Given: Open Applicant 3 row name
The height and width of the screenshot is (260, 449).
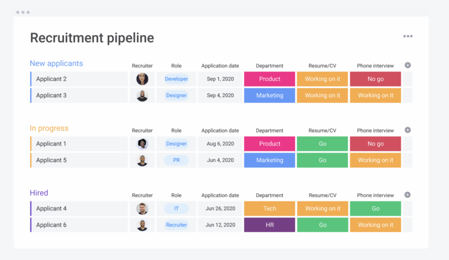Looking at the screenshot, I should (x=51, y=95).
